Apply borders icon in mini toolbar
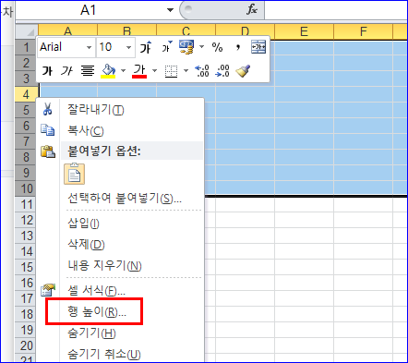The image size is (408, 363). 171,71
